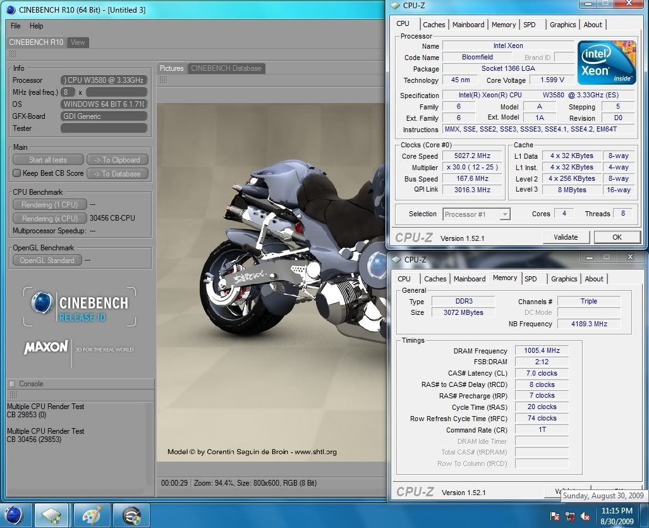Click the Action Center flag tray icon
This screenshot has width=649, height=528.
pos(555,516)
